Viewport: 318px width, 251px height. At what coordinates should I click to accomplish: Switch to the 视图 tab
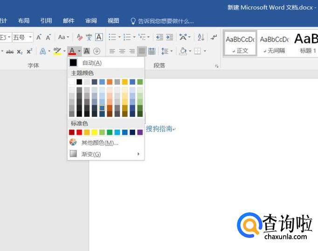coord(113,21)
